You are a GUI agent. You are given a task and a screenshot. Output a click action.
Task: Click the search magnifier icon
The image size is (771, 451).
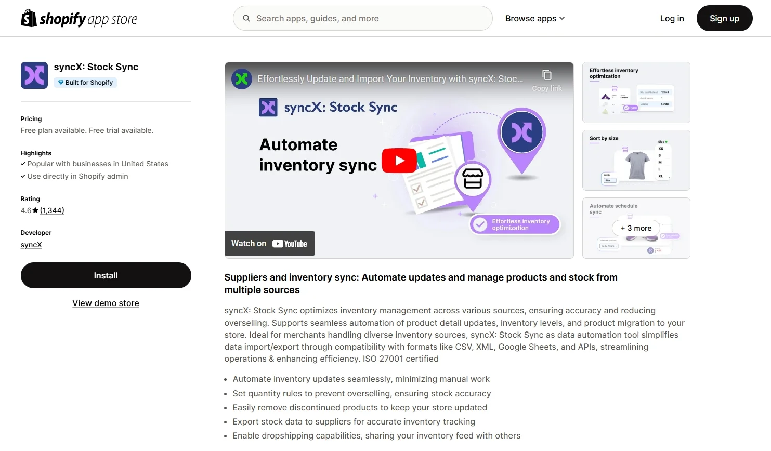(246, 18)
